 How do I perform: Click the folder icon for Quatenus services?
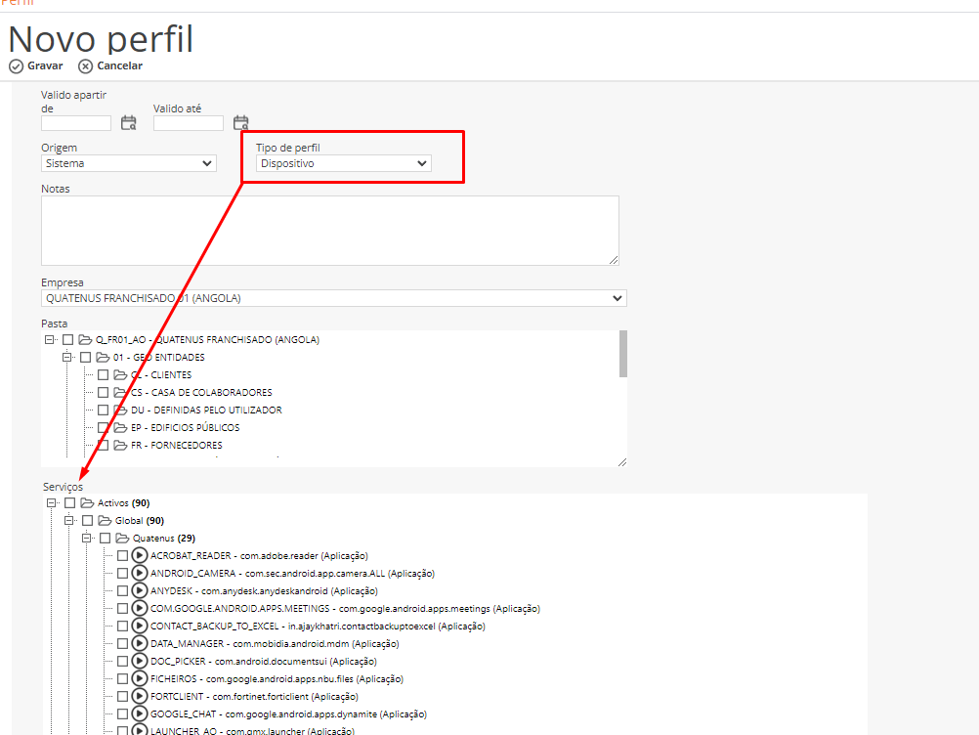click(123, 539)
